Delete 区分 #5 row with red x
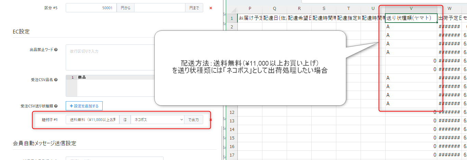Screen dimensions: 467x160 (211, 8)
